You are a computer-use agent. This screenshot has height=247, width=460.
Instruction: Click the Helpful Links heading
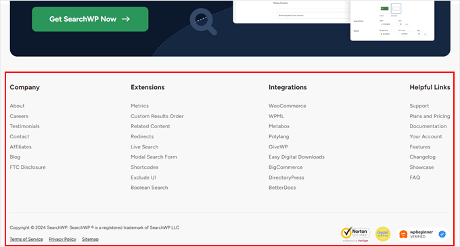pos(430,87)
